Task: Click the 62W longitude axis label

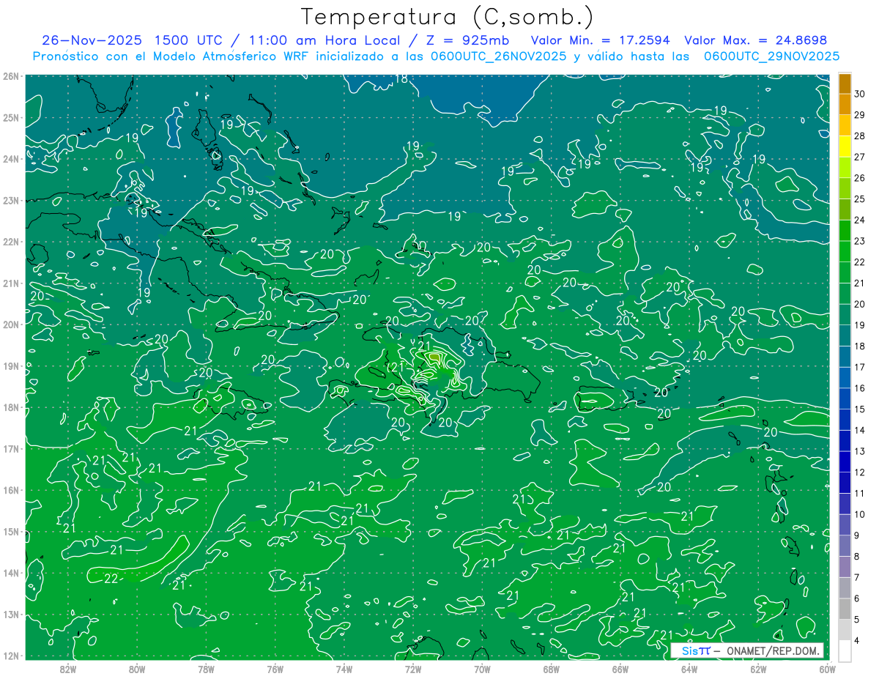Action: click(759, 669)
